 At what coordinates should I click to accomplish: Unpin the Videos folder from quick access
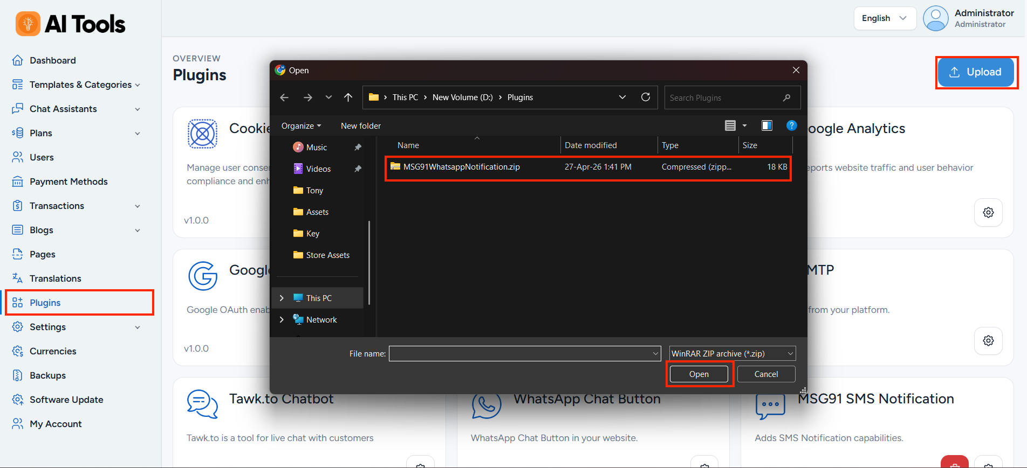click(358, 169)
